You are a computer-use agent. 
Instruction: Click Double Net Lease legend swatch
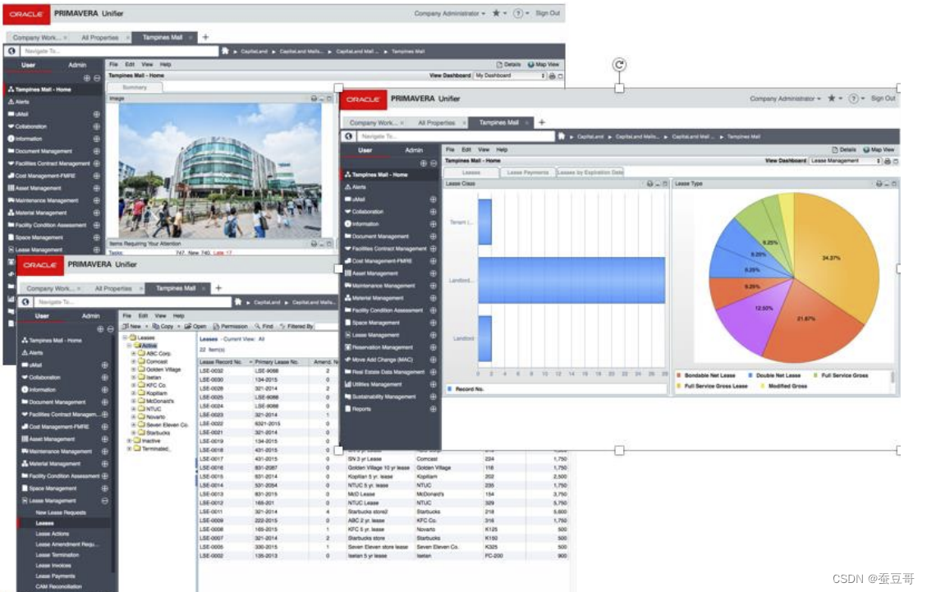coord(750,375)
